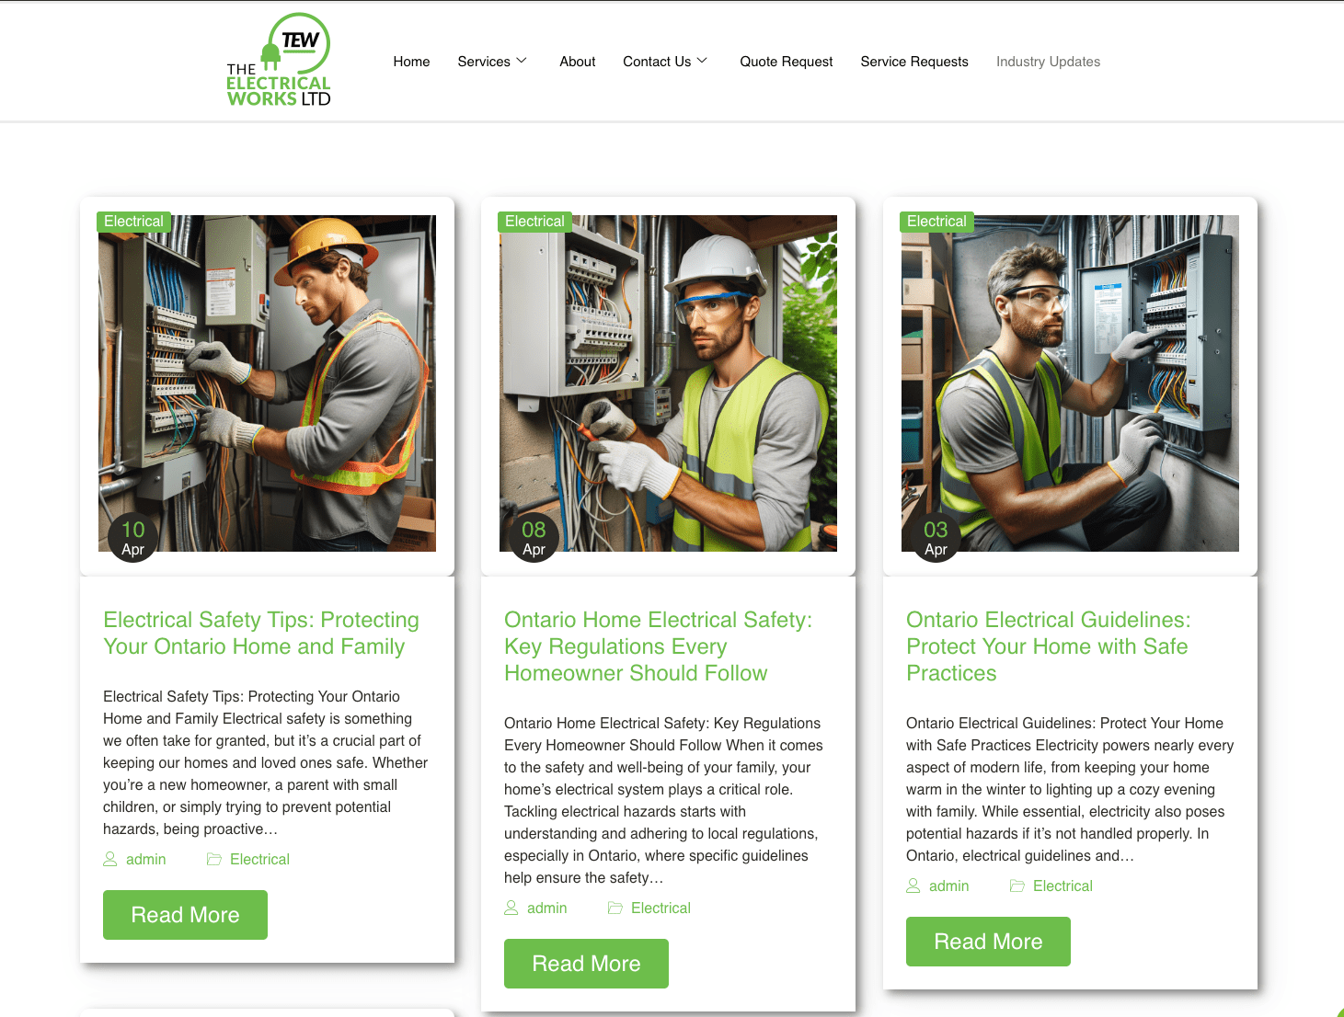
Task: Open the About page from the navigation
Action: (577, 62)
